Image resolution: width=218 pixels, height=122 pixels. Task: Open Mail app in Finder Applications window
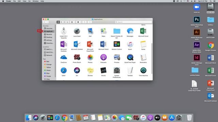tap(90, 31)
